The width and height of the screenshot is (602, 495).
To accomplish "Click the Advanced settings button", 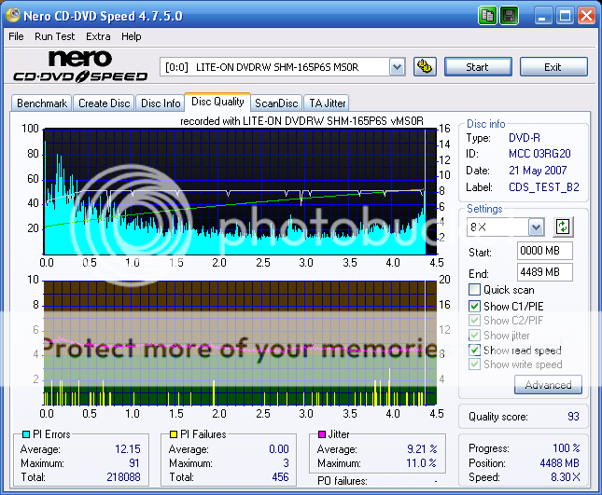I will coord(548,385).
